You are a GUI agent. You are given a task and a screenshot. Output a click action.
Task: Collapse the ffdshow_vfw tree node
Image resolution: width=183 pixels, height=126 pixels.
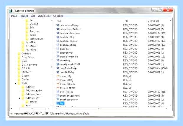tap(19, 98)
